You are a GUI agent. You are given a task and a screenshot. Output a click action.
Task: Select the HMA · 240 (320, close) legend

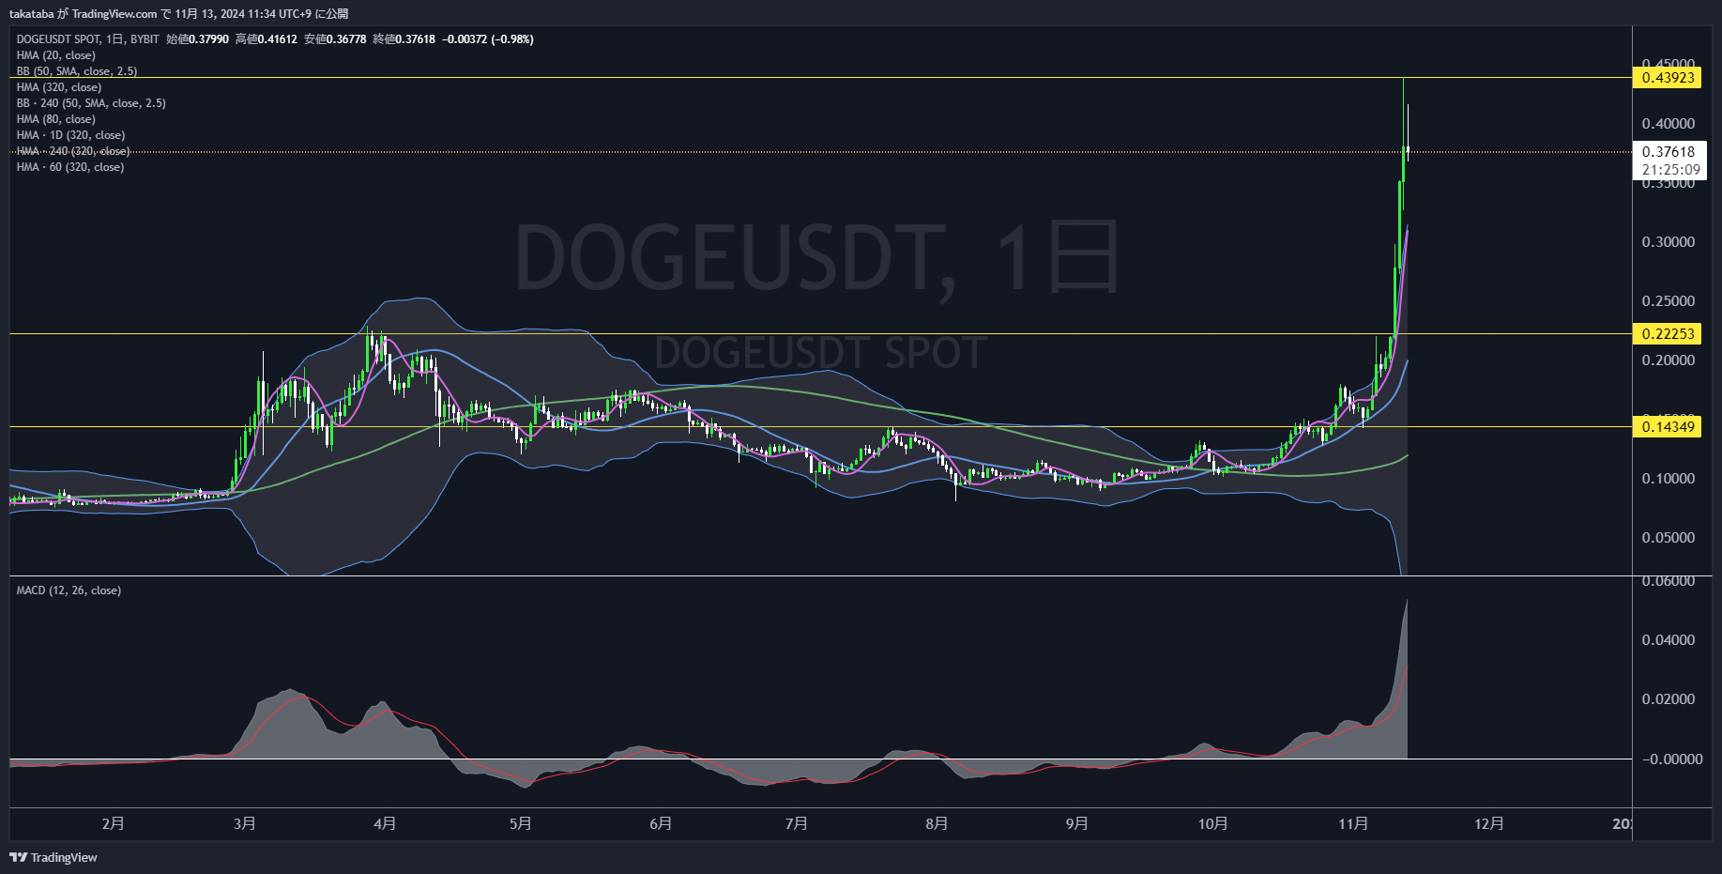73,151
